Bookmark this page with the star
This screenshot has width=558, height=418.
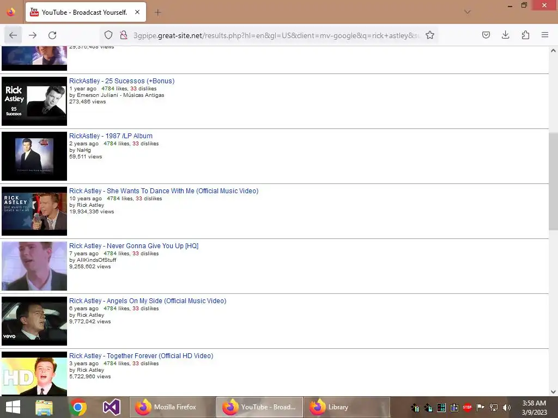tap(430, 35)
